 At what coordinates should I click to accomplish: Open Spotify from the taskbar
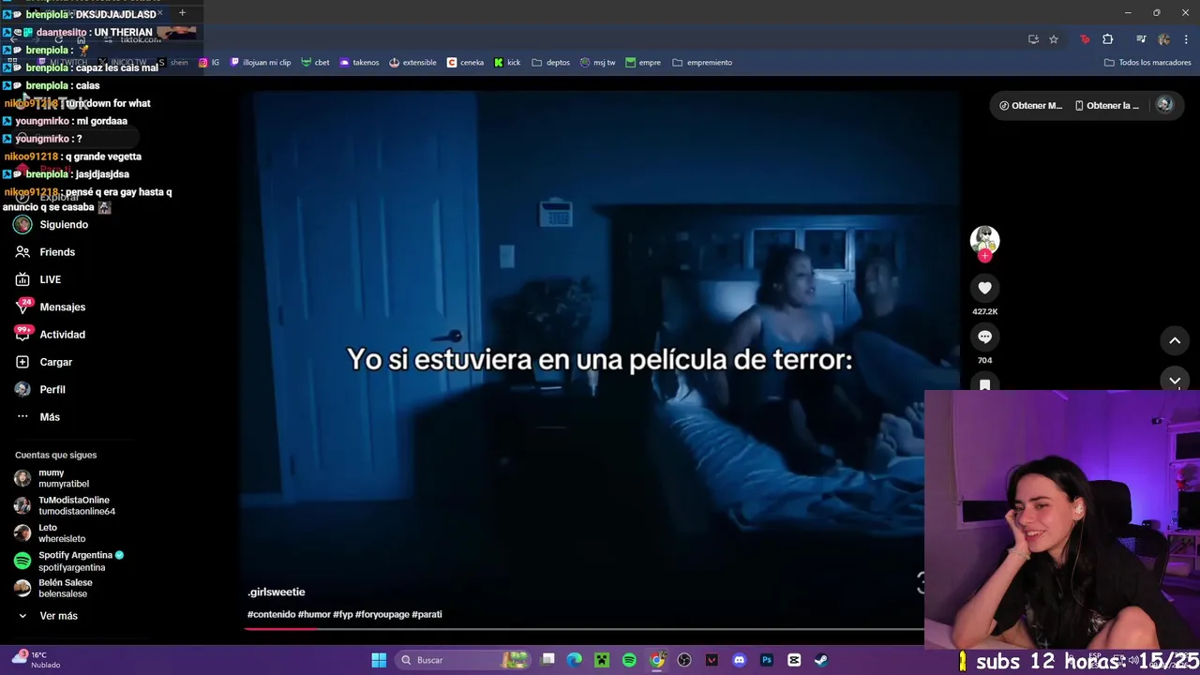[x=629, y=660]
